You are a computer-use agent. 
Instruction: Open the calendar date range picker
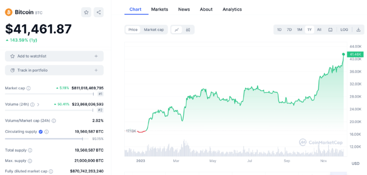point(330,30)
